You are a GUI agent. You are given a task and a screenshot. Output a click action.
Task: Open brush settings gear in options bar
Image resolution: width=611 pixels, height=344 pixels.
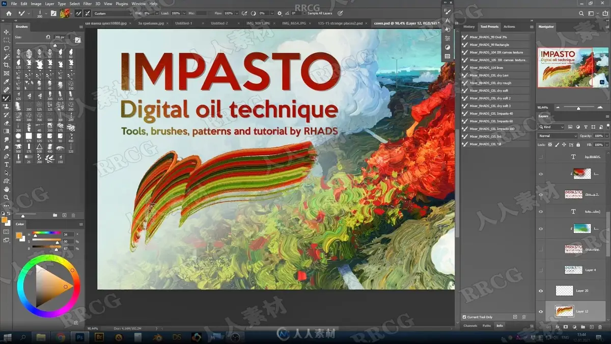[x=280, y=13]
